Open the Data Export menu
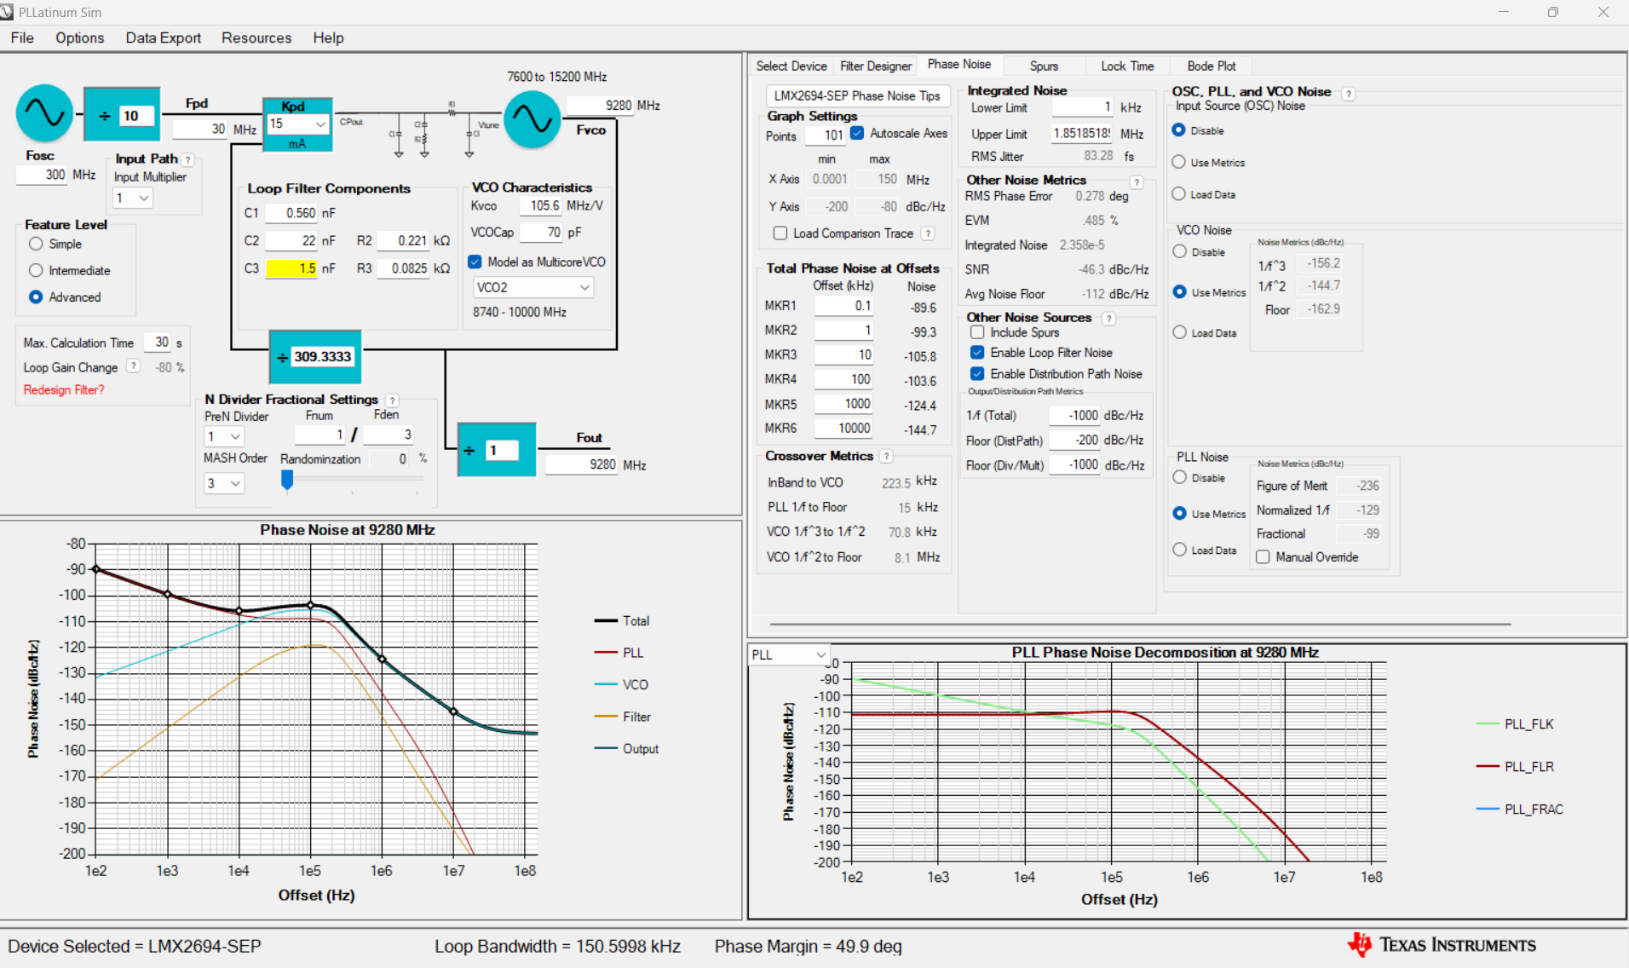Viewport: 1629px width, 968px height. click(164, 37)
